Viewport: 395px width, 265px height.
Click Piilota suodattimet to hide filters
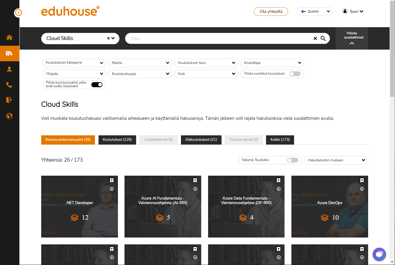pyautogui.click(x=352, y=38)
